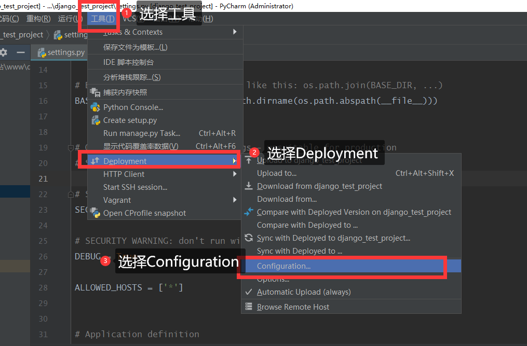The width and height of the screenshot is (527, 346).
Task: Click the Browse Remote Host icon
Action: 249,307
